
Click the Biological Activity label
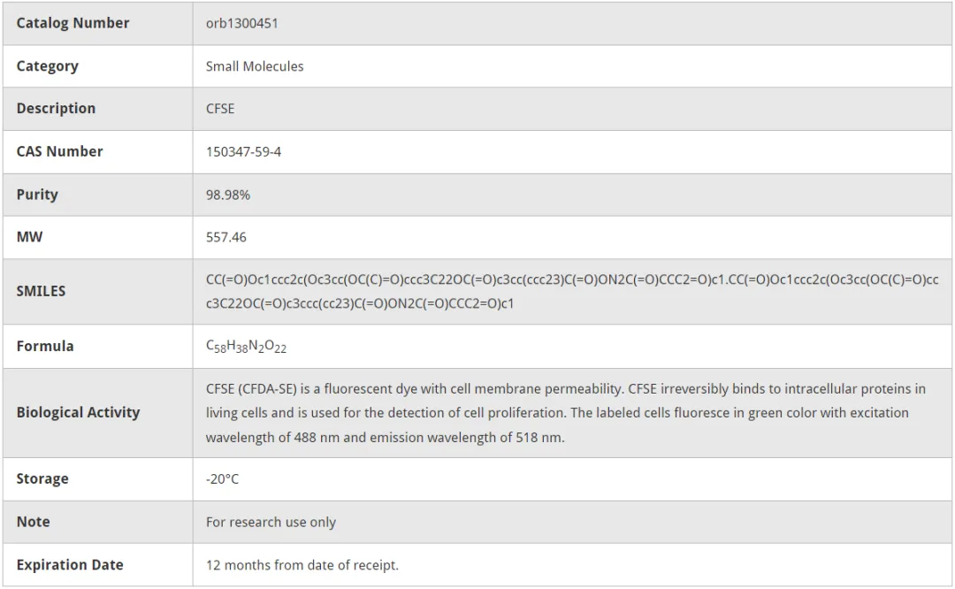(78, 412)
